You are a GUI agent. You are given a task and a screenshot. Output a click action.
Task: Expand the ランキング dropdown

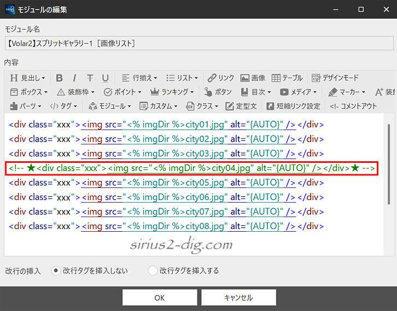[172, 92]
